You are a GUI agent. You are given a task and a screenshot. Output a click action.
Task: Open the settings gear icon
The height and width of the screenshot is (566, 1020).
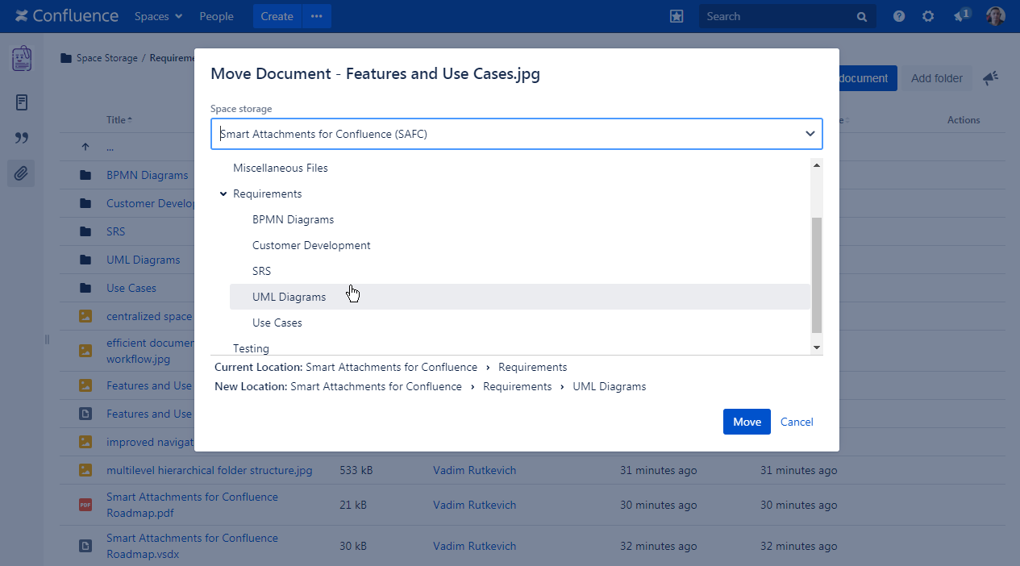click(928, 16)
